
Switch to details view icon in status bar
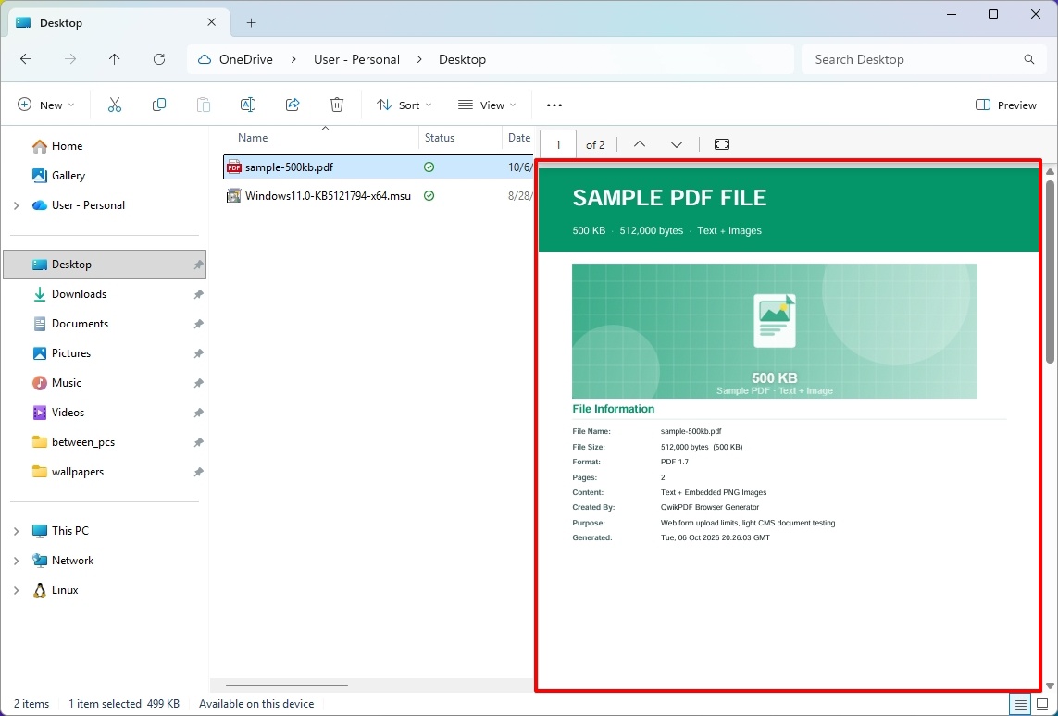point(1021,705)
